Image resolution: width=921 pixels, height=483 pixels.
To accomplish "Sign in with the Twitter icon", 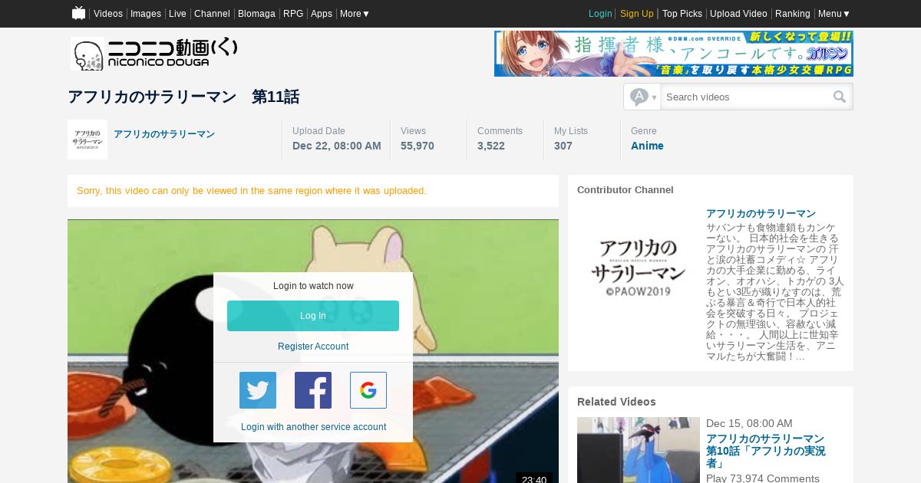I will tap(258, 390).
